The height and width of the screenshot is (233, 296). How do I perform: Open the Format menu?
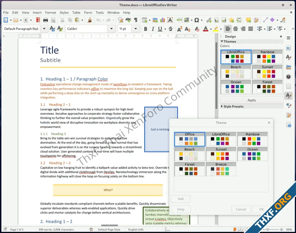click(x=50, y=12)
